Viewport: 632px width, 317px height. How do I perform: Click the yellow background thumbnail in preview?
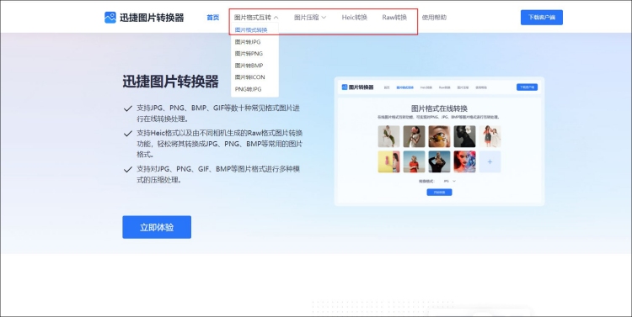click(389, 161)
